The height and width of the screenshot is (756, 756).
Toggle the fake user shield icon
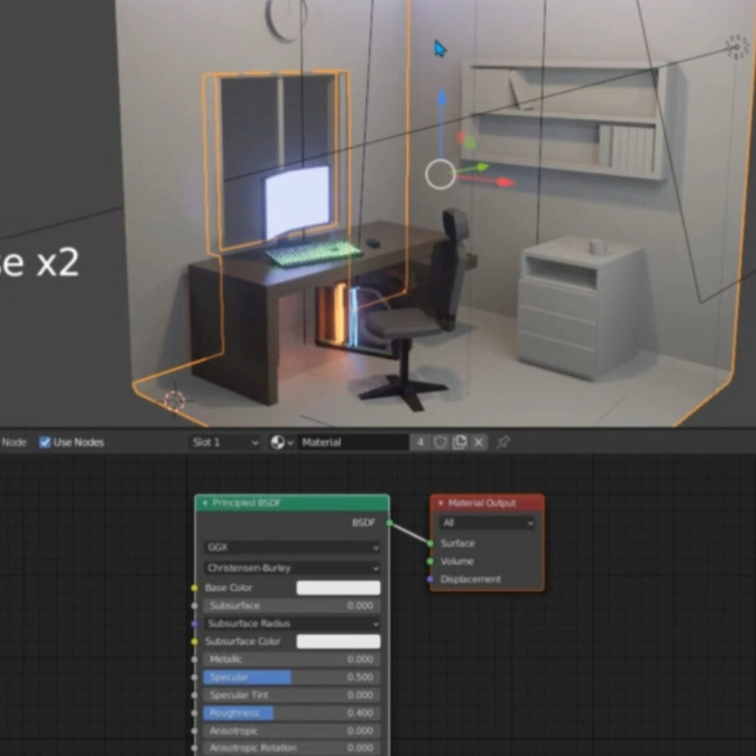tap(440, 442)
